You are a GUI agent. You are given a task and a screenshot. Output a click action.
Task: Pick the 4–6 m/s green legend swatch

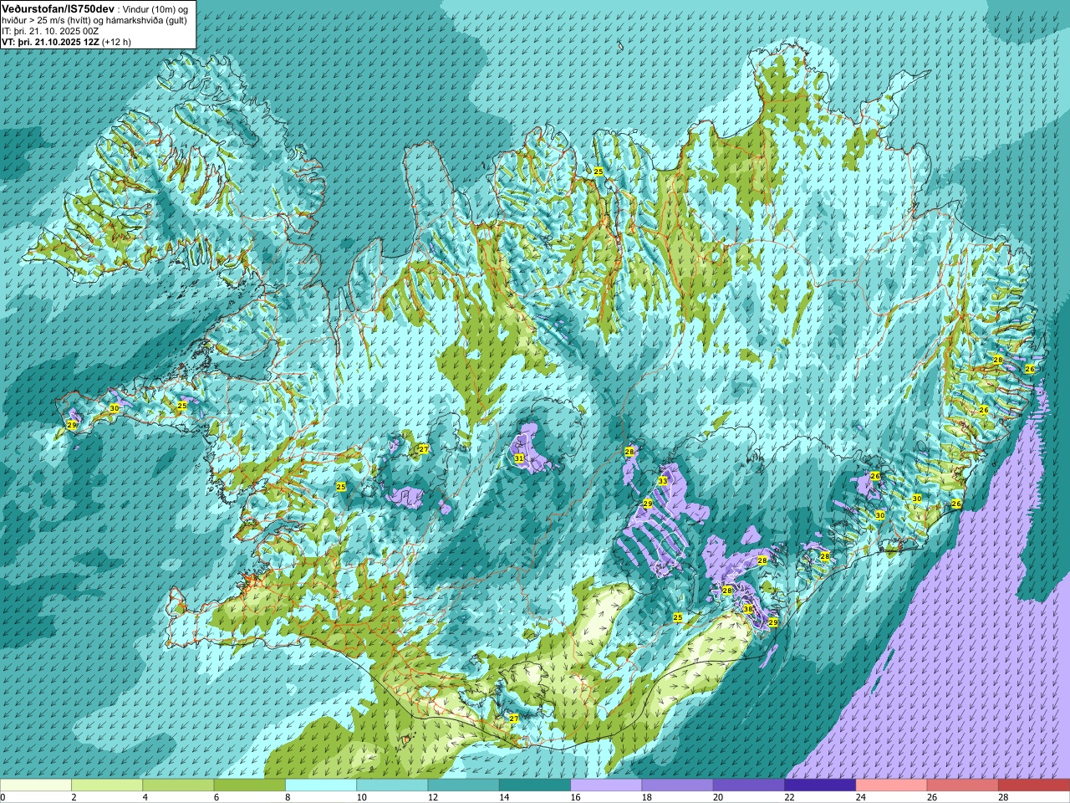pyautogui.click(x=178, y=785)
